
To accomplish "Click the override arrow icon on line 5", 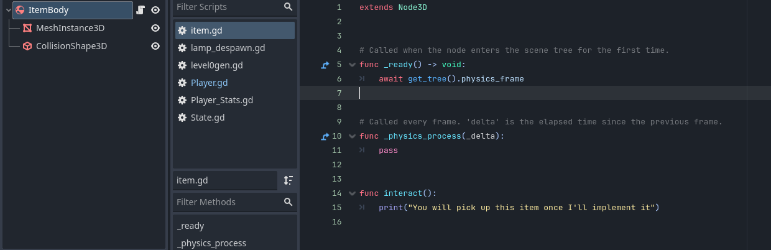I will click(324, 65).
